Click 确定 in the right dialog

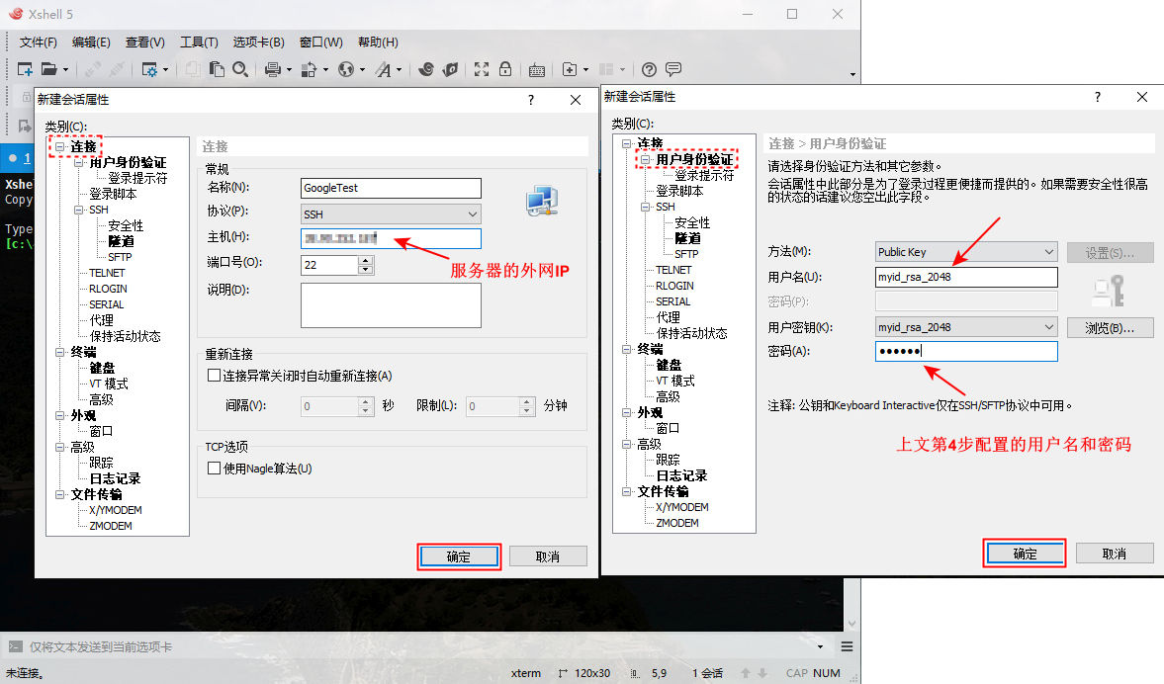coord(1026,554)
